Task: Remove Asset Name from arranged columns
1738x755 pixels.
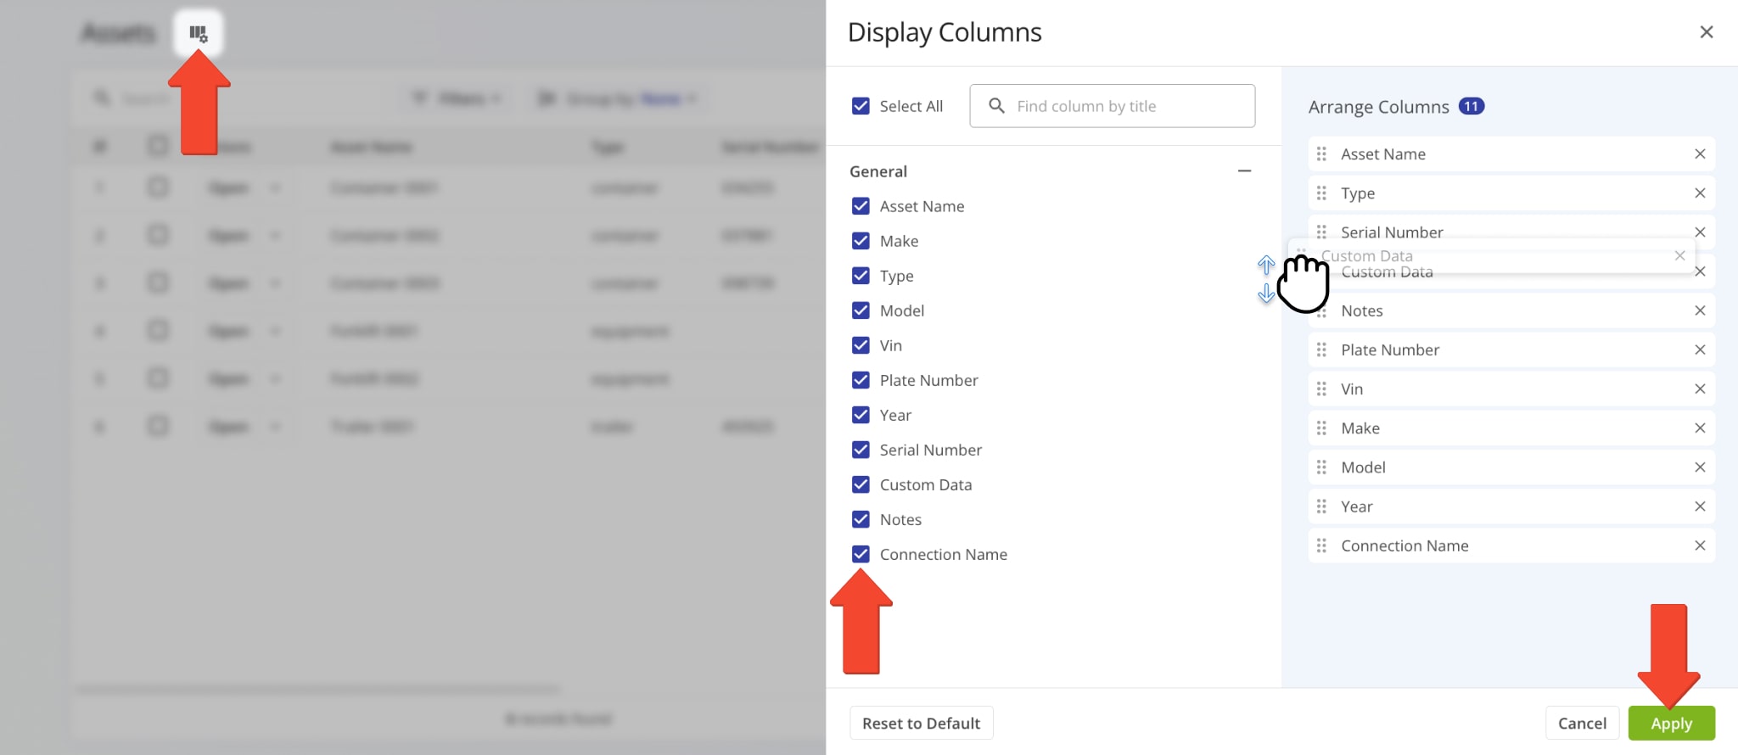Action: click(x=1699, y=154)
